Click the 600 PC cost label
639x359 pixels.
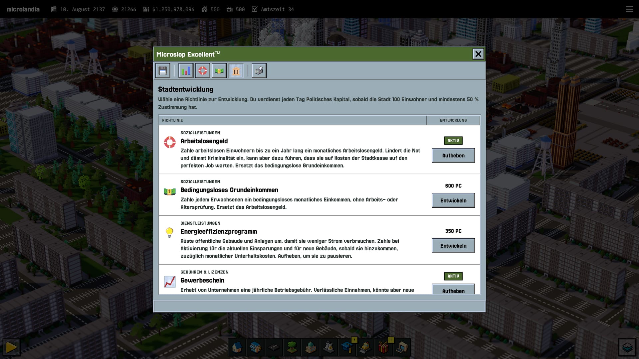[x=453, y=186]
